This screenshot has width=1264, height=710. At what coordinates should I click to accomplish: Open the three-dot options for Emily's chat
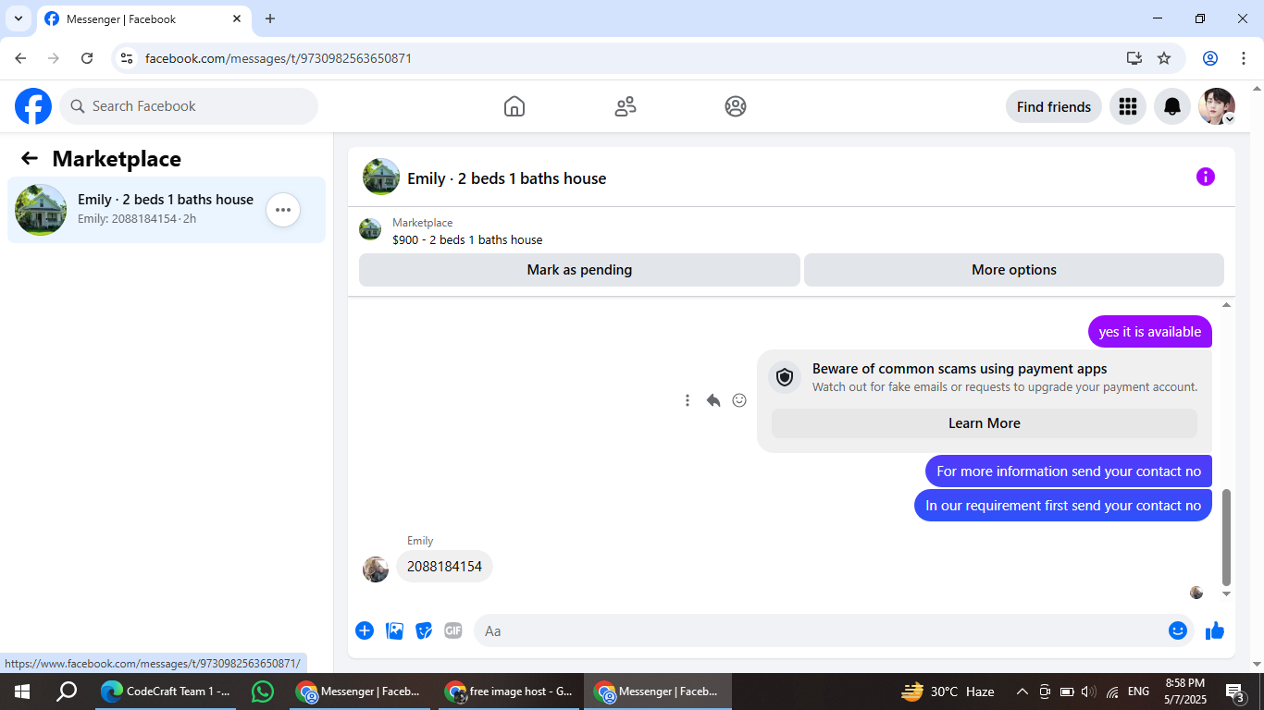click(283, 210)
